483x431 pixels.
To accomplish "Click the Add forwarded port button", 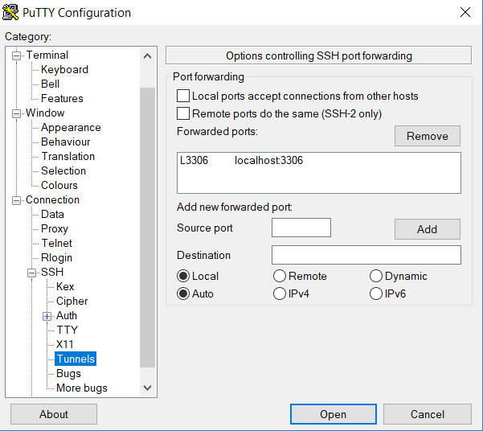I will 428,229.
